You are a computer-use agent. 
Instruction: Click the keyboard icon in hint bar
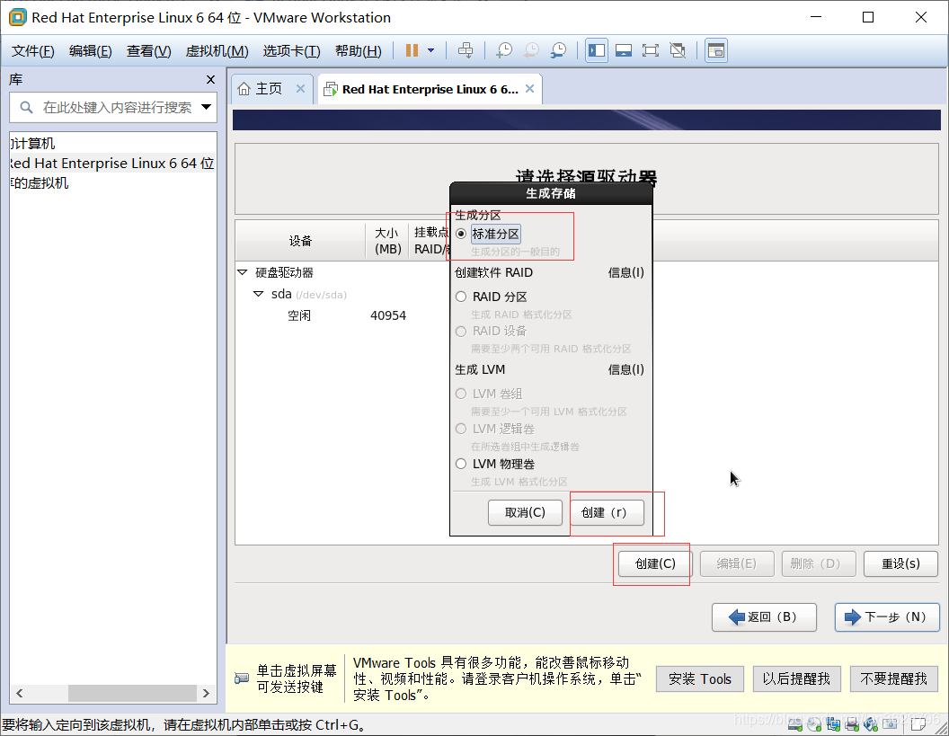coord(242,678)
